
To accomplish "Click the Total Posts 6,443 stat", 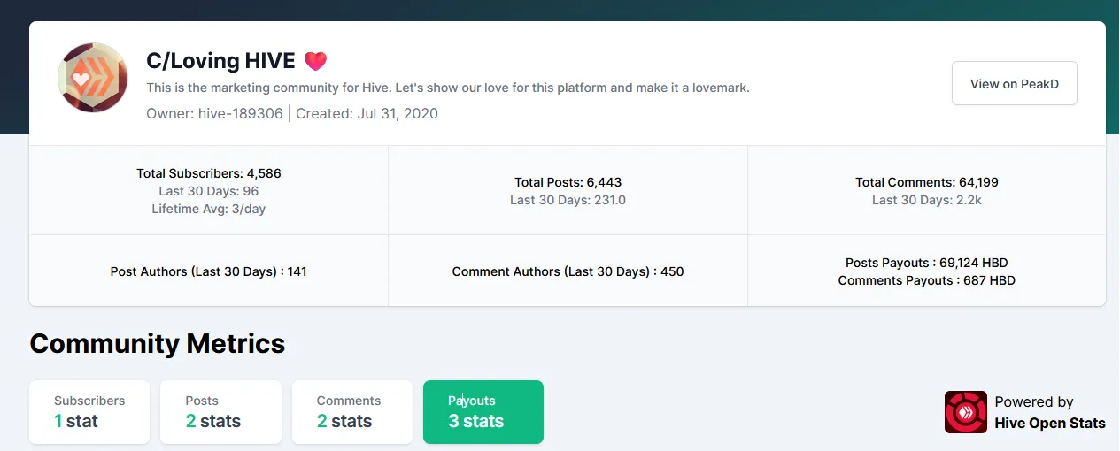I will tap(568, 182).
